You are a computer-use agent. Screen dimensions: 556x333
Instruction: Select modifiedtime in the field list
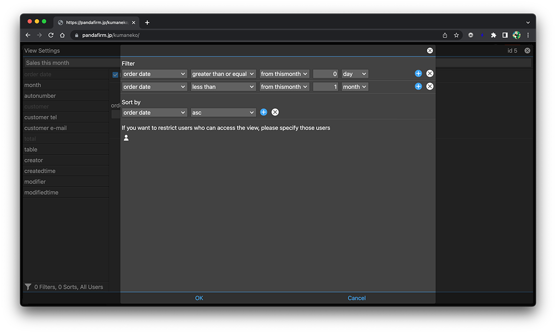point(41,193)
